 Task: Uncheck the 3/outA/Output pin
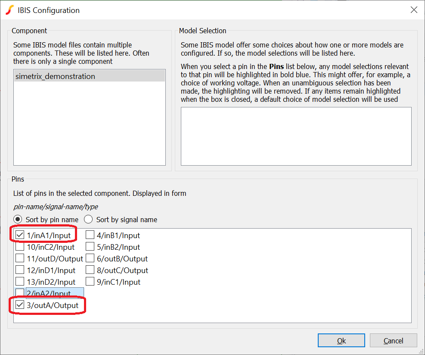pyautogui.click(x=20, y=305)
